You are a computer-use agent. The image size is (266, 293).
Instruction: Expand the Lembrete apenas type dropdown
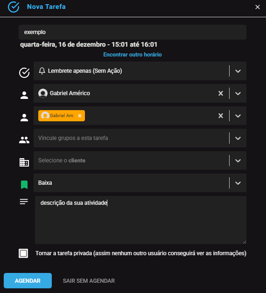(x=238, y=71)
